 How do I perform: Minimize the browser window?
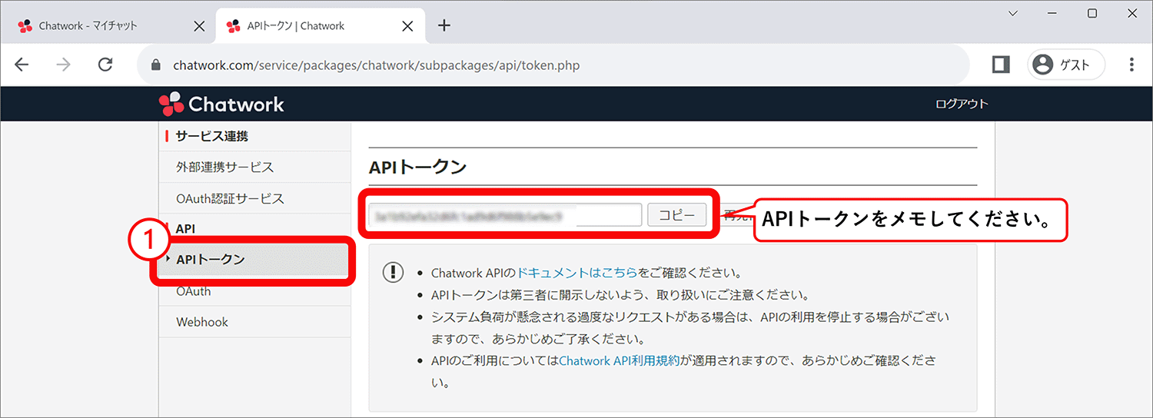[x=1052, y=14]
